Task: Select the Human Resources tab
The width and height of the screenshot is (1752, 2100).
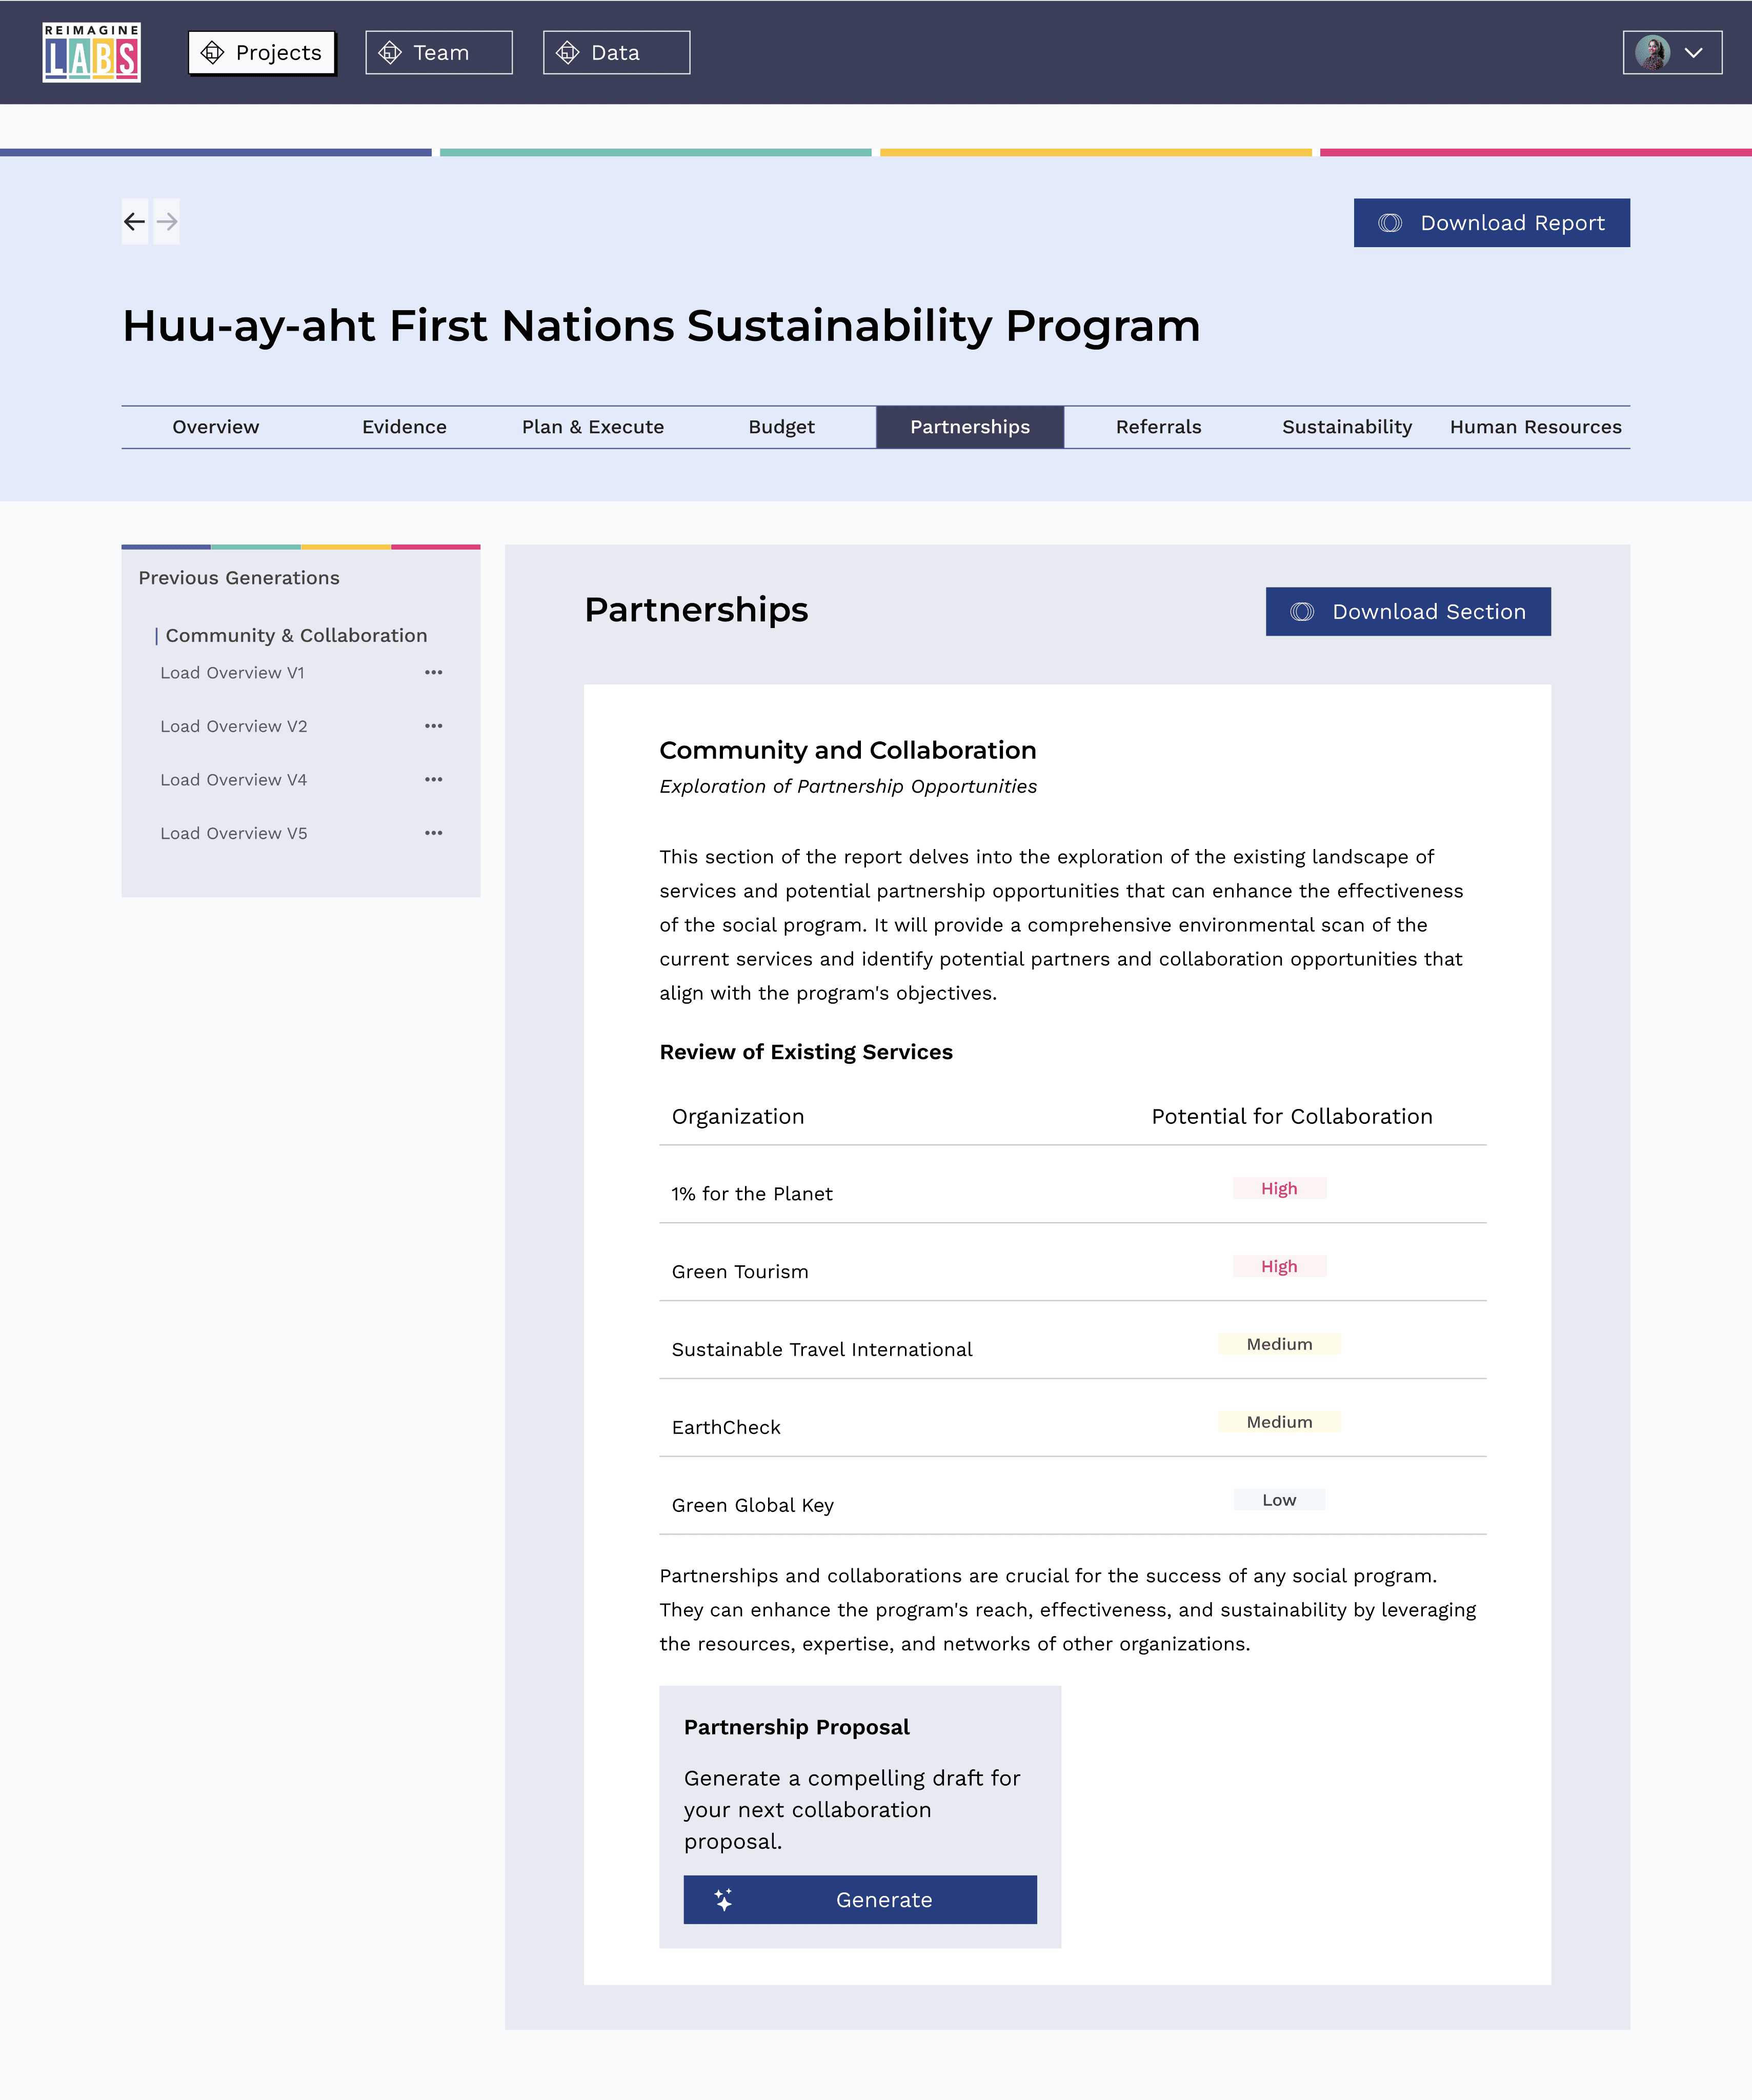Action: click(1536, 427)
